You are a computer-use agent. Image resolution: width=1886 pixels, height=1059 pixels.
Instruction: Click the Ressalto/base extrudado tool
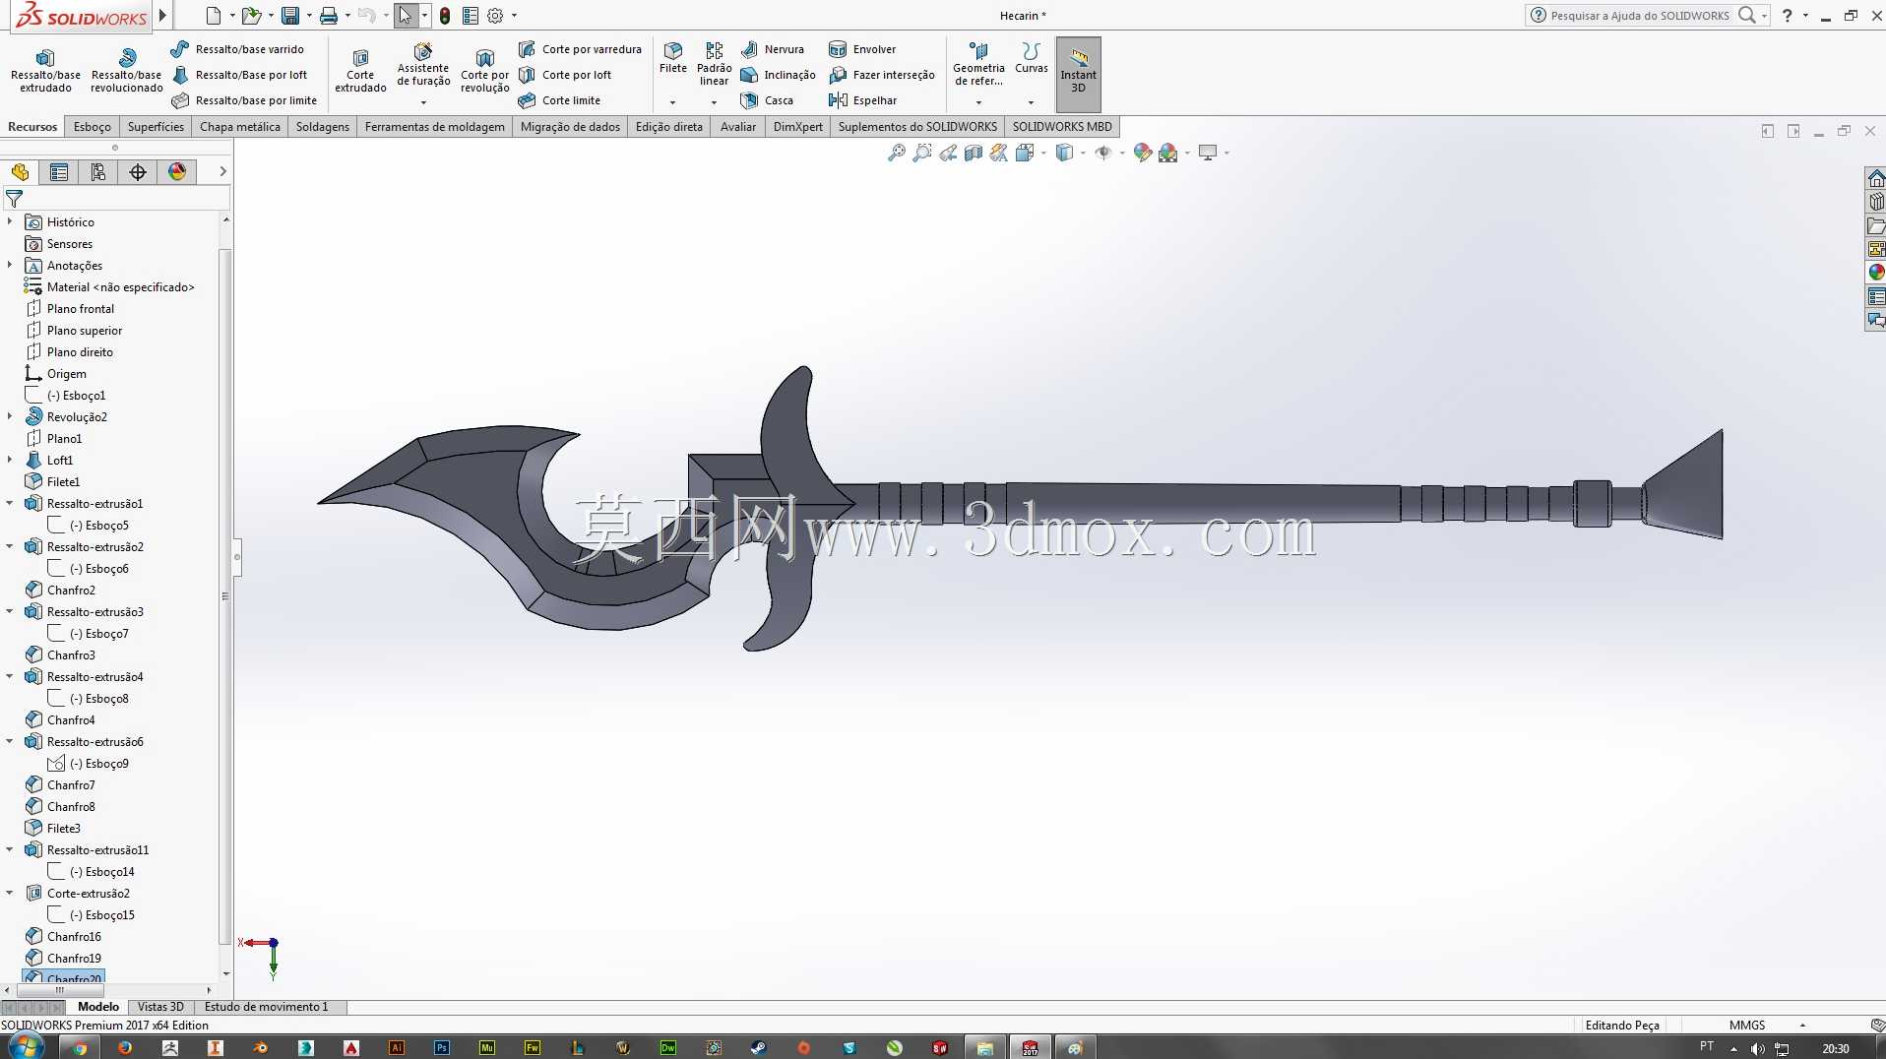45,70
